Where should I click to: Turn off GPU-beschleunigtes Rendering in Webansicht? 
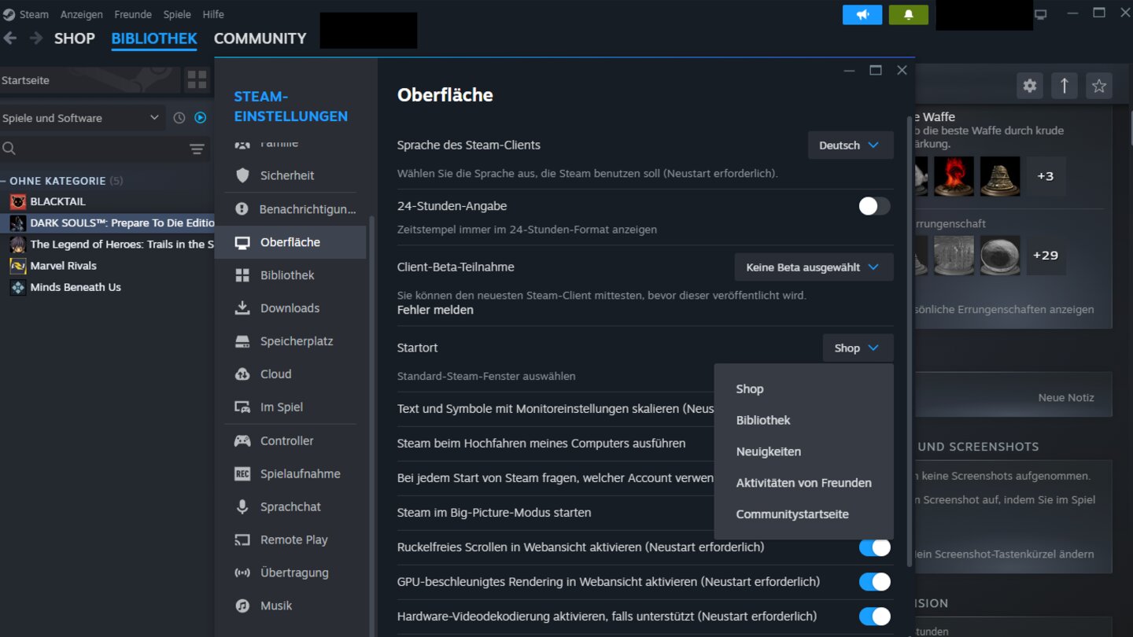tap(874, 581)
